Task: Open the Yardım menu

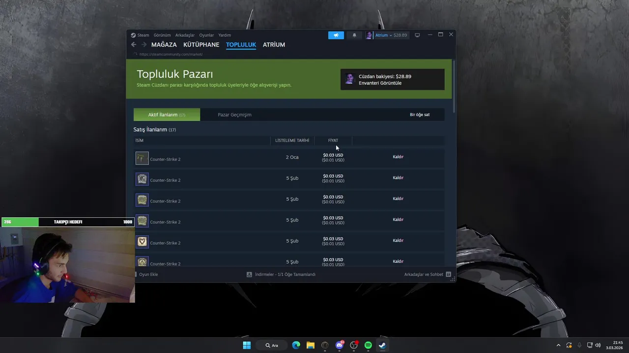Action: [x=225, y=35]
